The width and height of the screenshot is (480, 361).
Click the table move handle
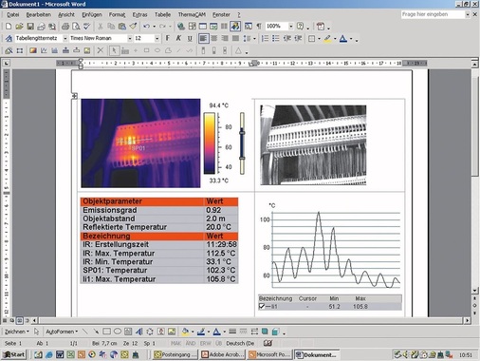75,95
